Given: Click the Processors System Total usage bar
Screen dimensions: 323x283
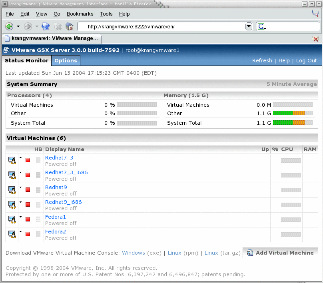Looking at the screenshot, I should [137, 123].
